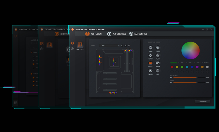Click the Gigabyte logo in front window title bar
The image size is (219, 132).
[72, 29]
